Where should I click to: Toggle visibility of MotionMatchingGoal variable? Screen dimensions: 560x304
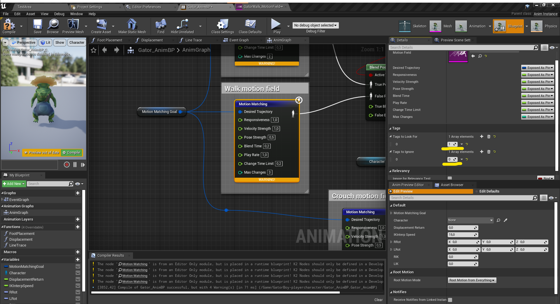(78, 266)
